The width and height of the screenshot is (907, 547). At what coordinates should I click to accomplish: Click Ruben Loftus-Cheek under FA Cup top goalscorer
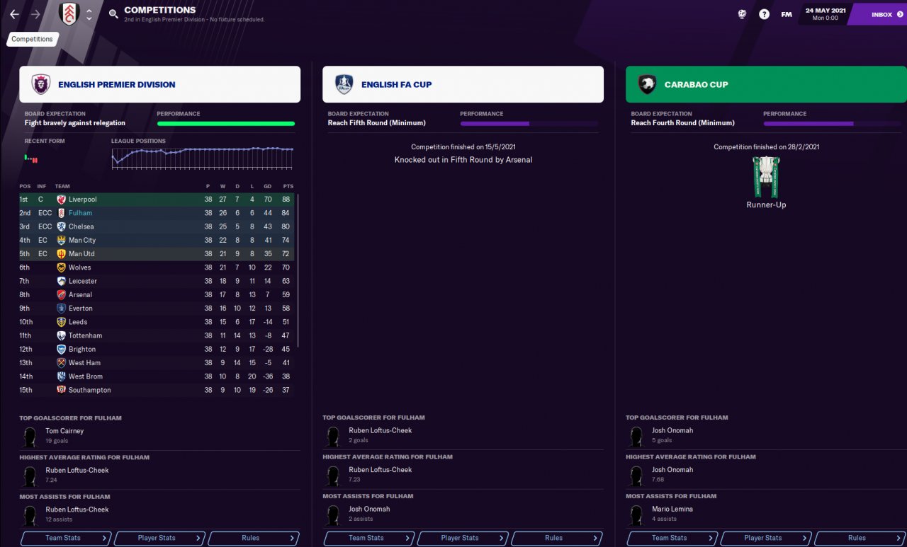coord(381,431)
